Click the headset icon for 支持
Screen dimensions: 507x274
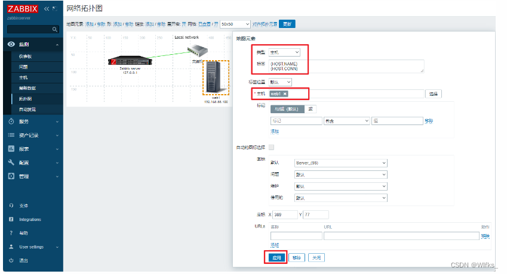[x=11, y=205]
